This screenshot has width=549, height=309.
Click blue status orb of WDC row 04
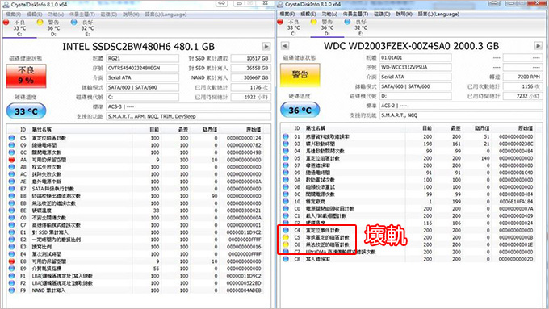pyautogui.click(x=286, y=151)
